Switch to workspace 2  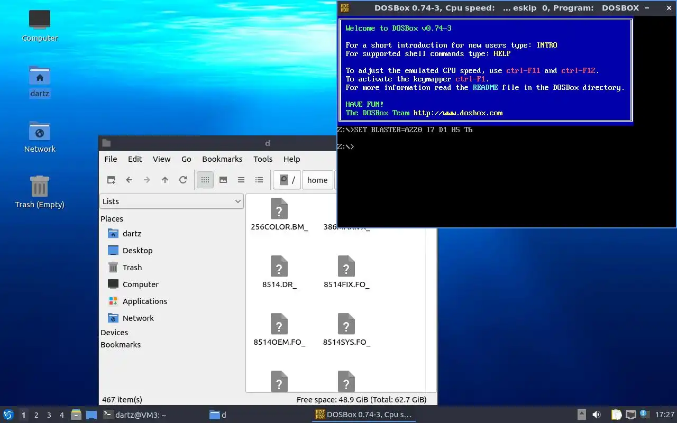pyautogui.click(x=36, y=415)
